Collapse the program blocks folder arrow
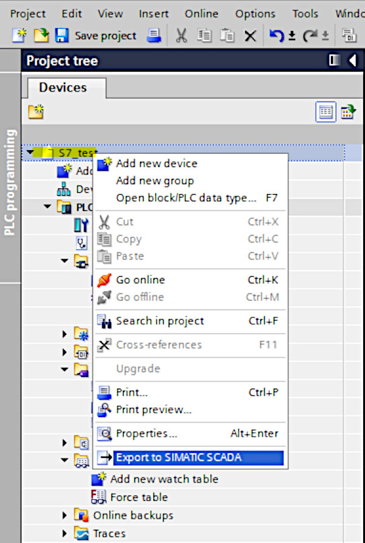365x543 pixels. tap(64, 260)
